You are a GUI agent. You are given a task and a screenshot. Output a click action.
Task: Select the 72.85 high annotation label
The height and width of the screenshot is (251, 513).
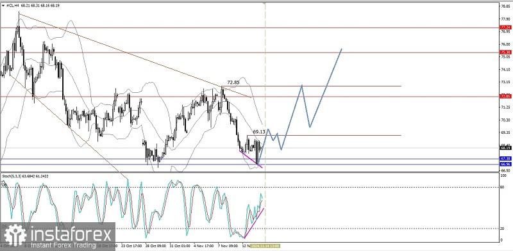233,83
